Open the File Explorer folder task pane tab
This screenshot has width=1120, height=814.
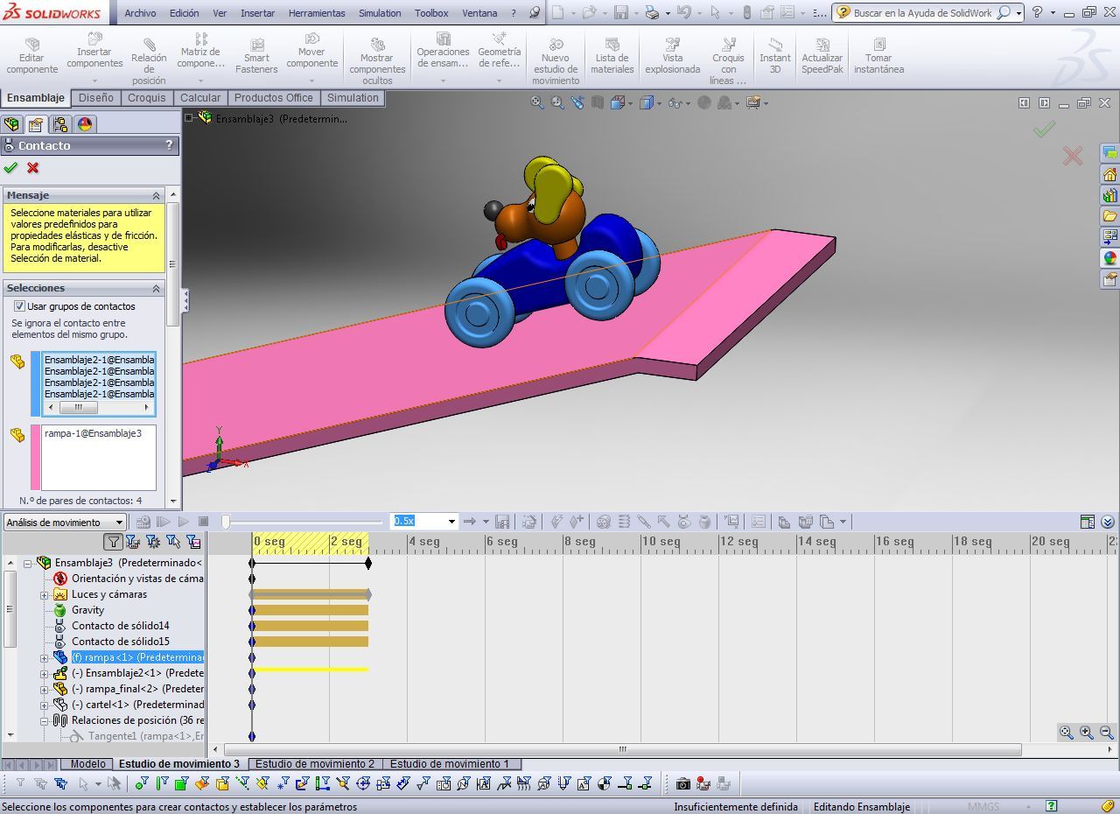coord(1110,216)
